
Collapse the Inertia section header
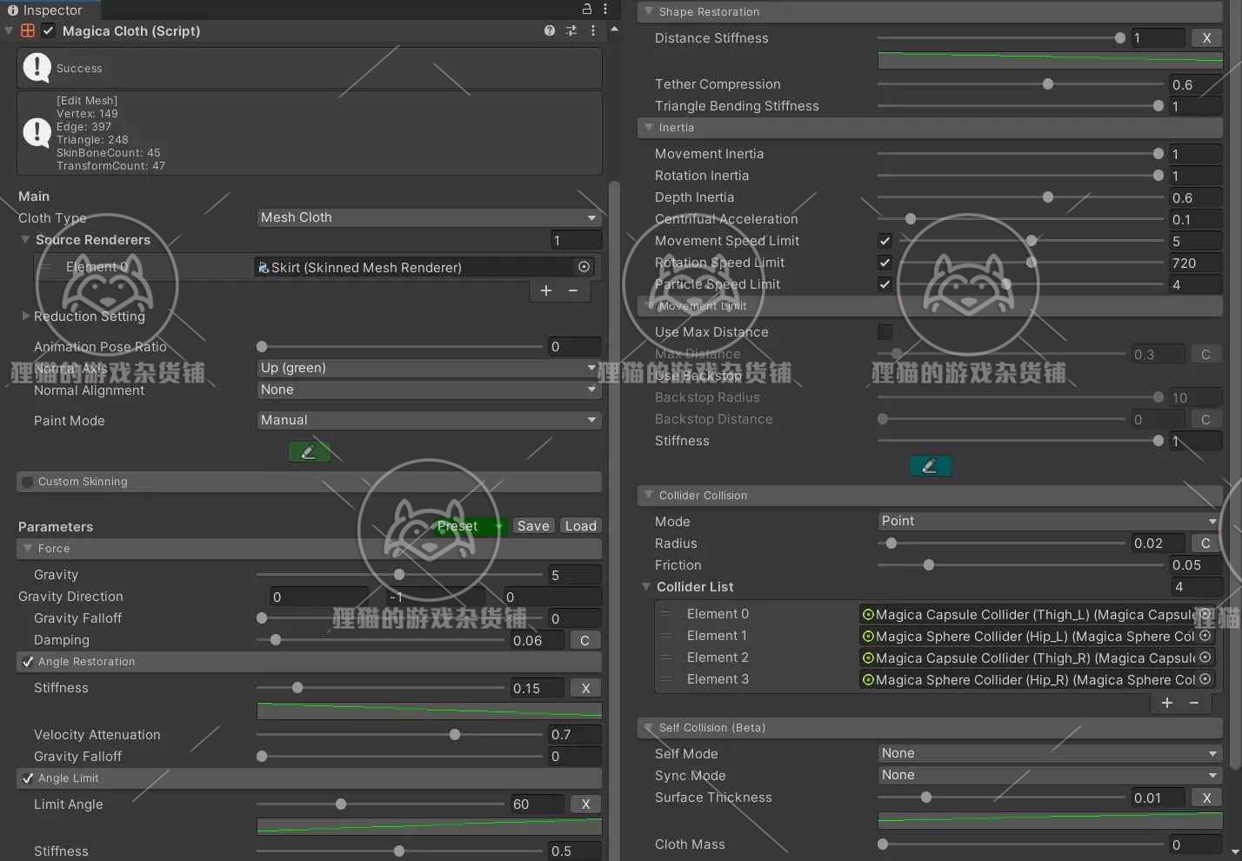tap(930, 128)
